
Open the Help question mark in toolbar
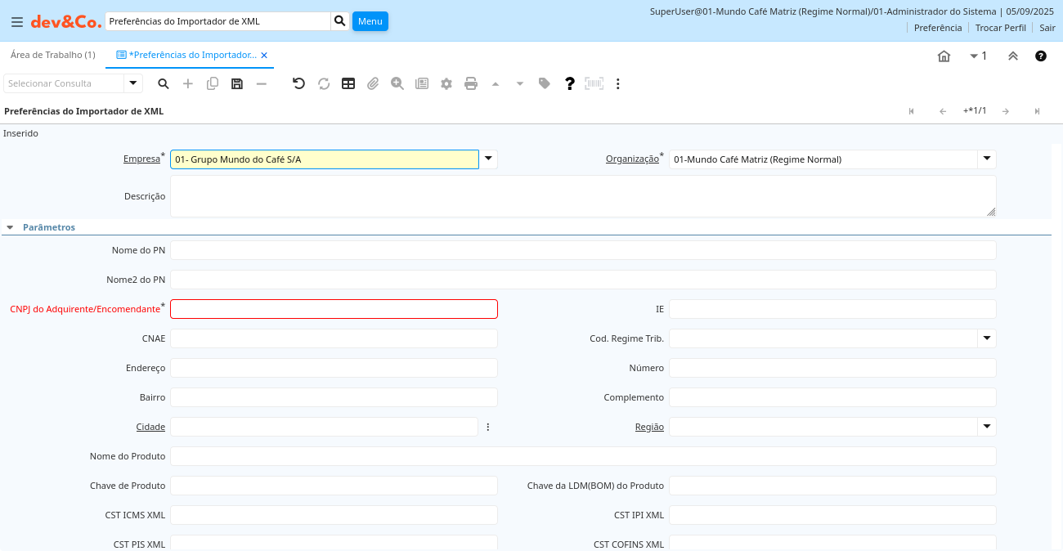click(570, 83)
